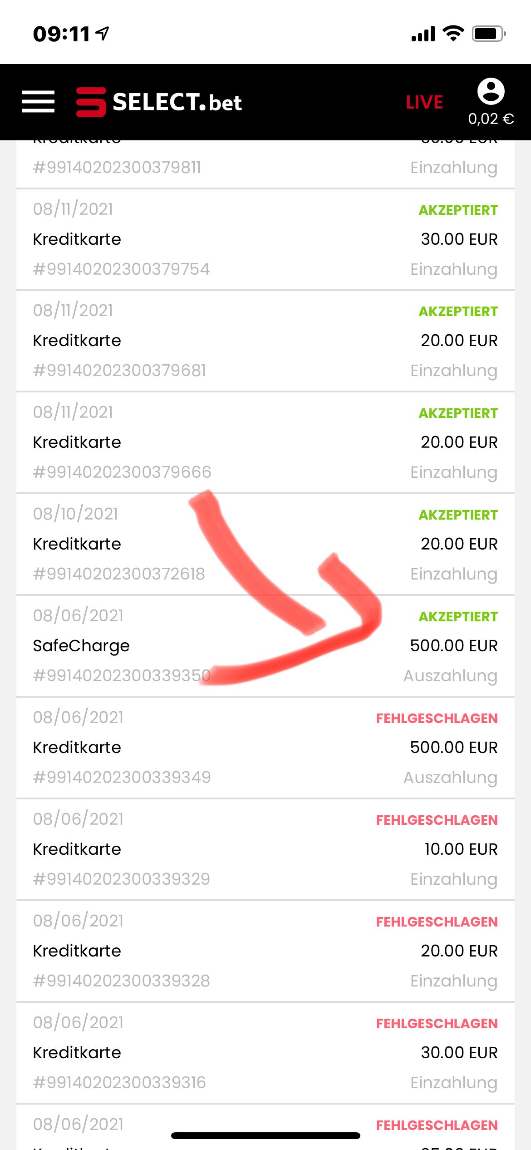Open the 500.00 EUR SafeCharge Auszahlung entry
The height and width of the screenshot is (1150, 531).
tap(265, 645)
